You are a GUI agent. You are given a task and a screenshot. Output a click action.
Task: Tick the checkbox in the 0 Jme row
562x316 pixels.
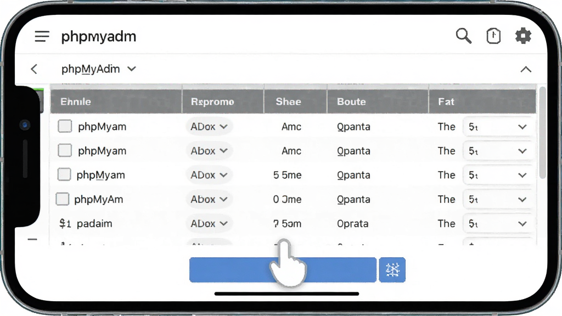[x=63, y=199]
